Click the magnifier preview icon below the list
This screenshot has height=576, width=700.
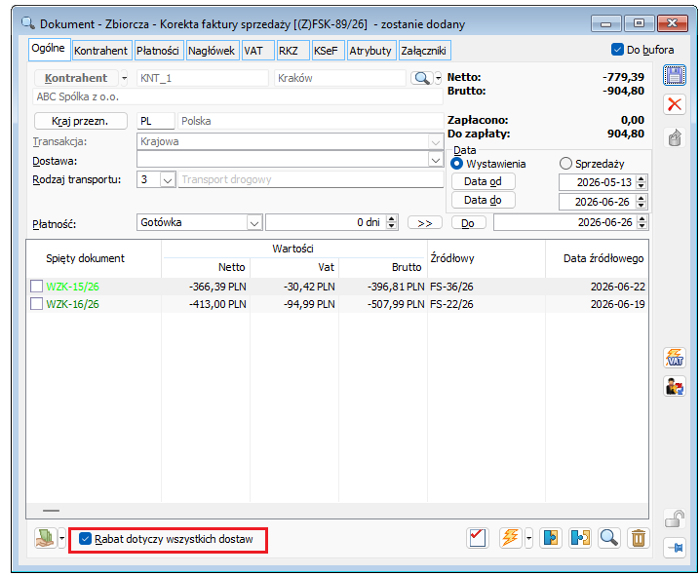pyautogui.click(x=609, y=538)
